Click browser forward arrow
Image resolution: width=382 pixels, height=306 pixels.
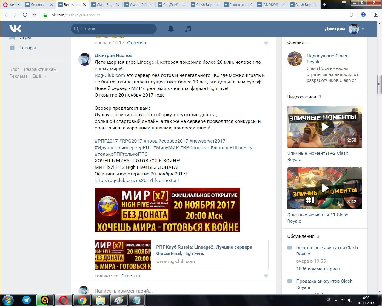pos(15,15)
